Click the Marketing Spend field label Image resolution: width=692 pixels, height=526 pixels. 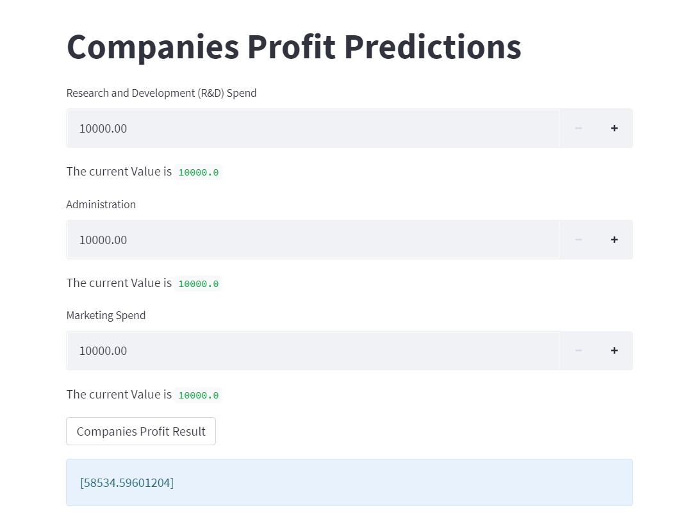click(106, 315)
